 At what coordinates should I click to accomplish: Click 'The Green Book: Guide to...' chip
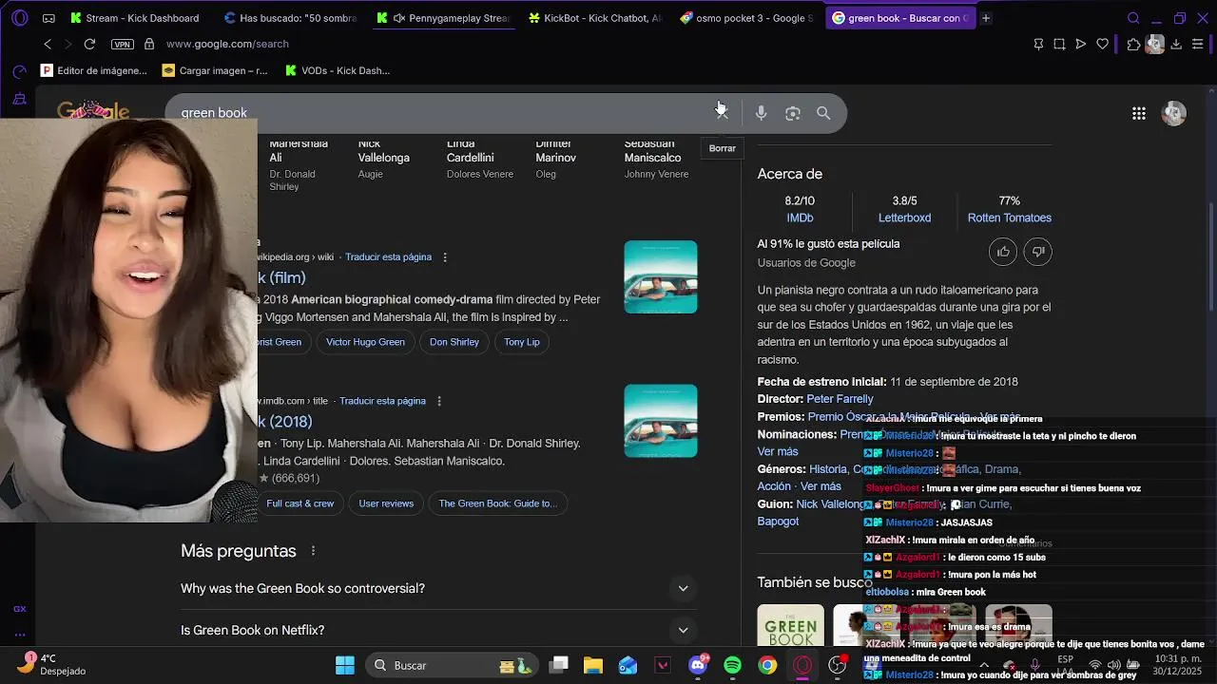(x=498, y=503)
